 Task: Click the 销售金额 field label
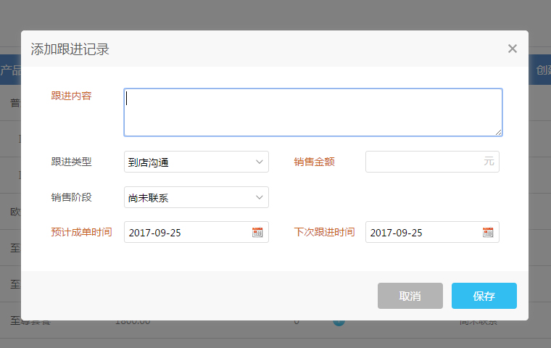(314, 162)
